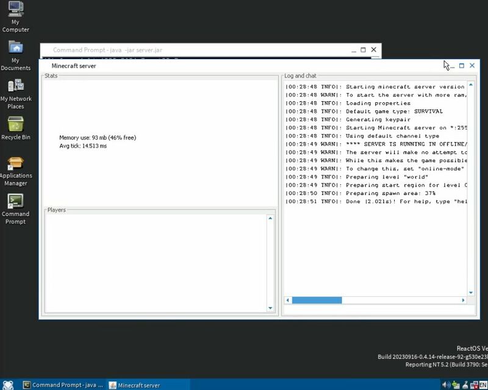The width and height of the screenshot is (488, 390).
Task: Click the log horizontal scroll-right arrow
Action: 463,300
